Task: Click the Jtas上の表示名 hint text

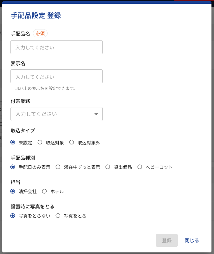Action: click(x=46, y=88)
